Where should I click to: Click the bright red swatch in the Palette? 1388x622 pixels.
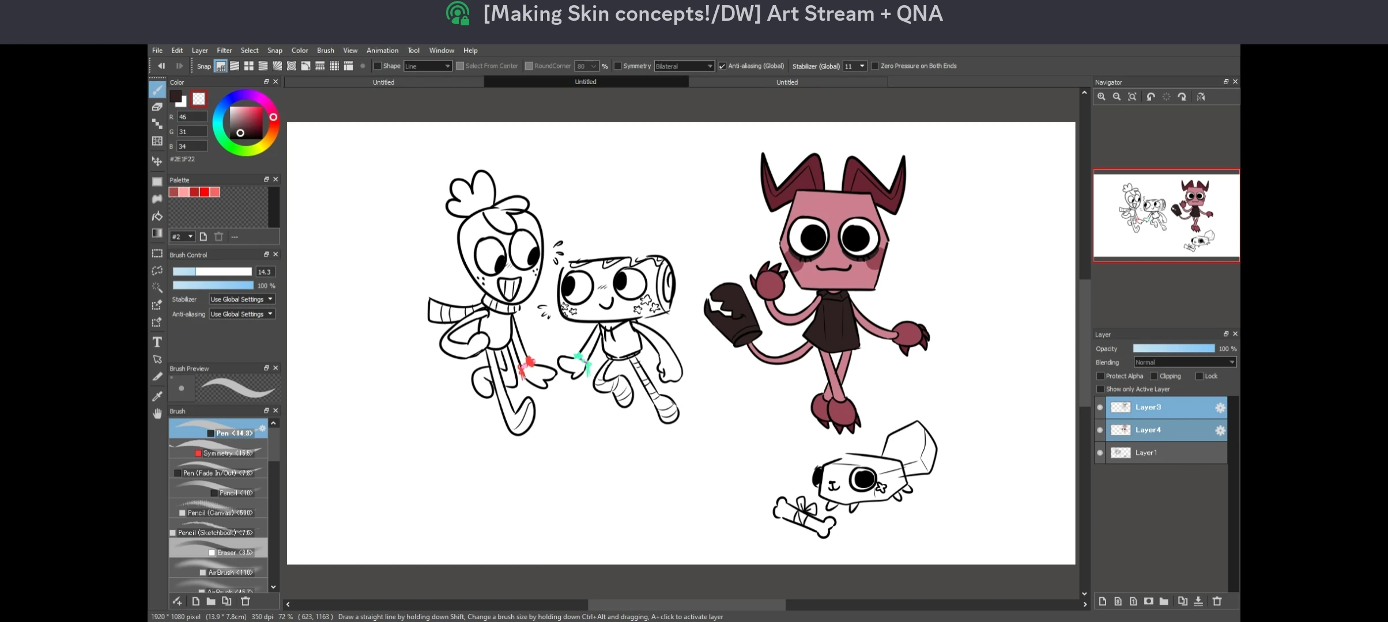click(x=203, y=192)
